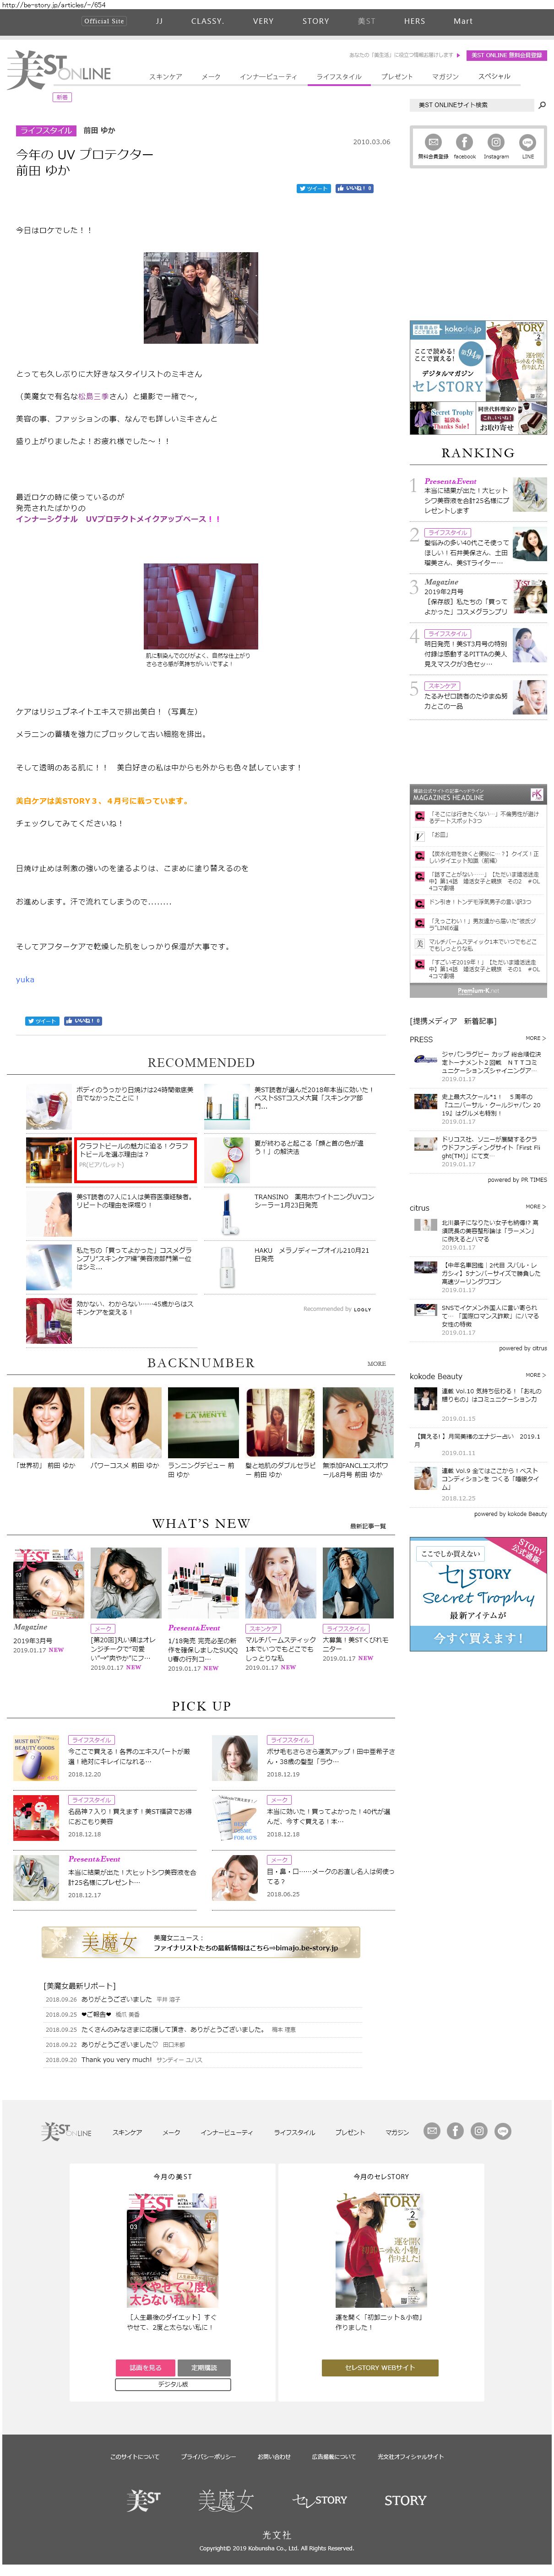Open the LINE icon in sidebar
This screenshot has height=2576, width=554.
click(x=528, y=142)
